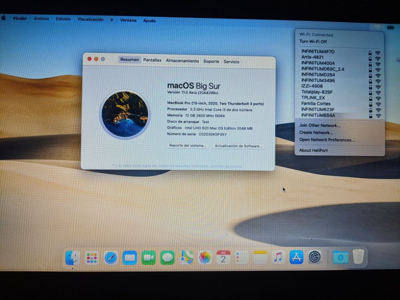Open the Ventana menu
This screenshot has width=400, height=300.
coord(128,20)
